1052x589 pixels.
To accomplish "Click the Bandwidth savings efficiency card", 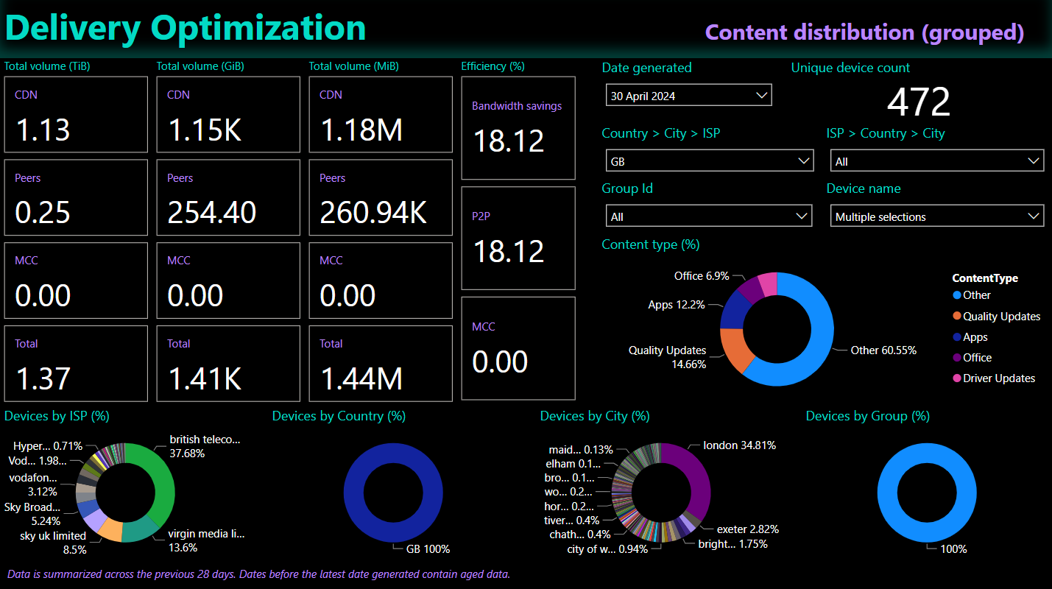I will tap(518, 128).
